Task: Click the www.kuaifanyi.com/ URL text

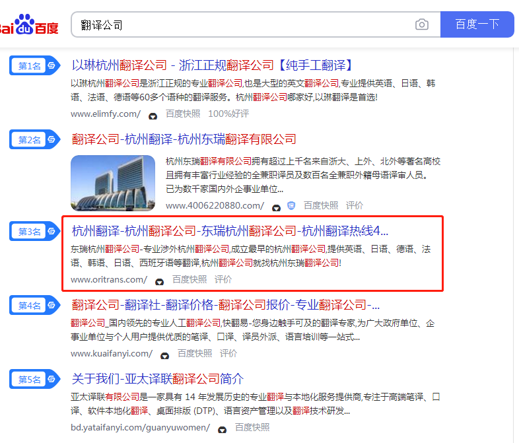Action: tap(112, 353)
